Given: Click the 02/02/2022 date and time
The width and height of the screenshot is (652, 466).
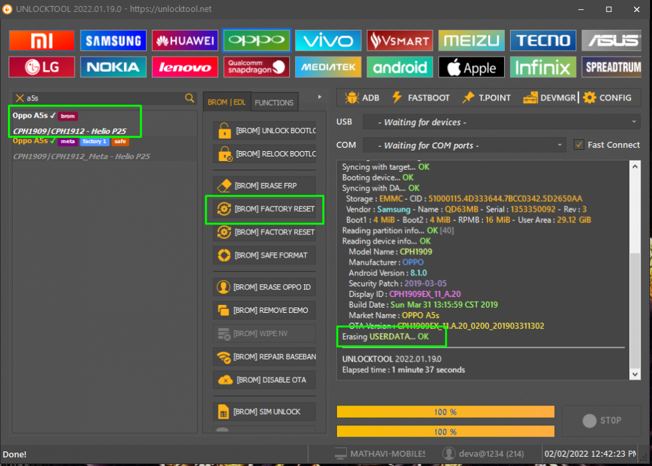Looking at the screenshot, I should (590, 453).
